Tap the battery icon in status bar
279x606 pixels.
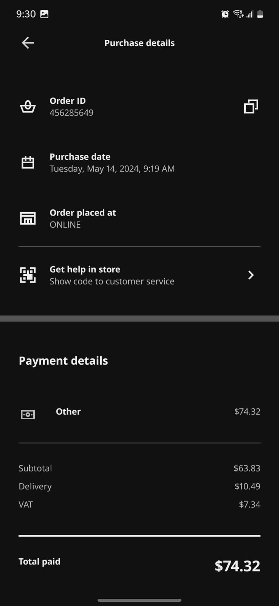click(x=260, y=14)
